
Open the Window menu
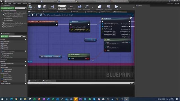[24, 3]
